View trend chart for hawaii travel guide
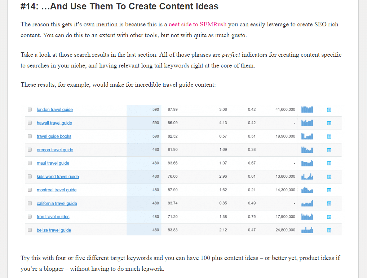The width and height of the screenshot is (367, 278). point(307,123)
